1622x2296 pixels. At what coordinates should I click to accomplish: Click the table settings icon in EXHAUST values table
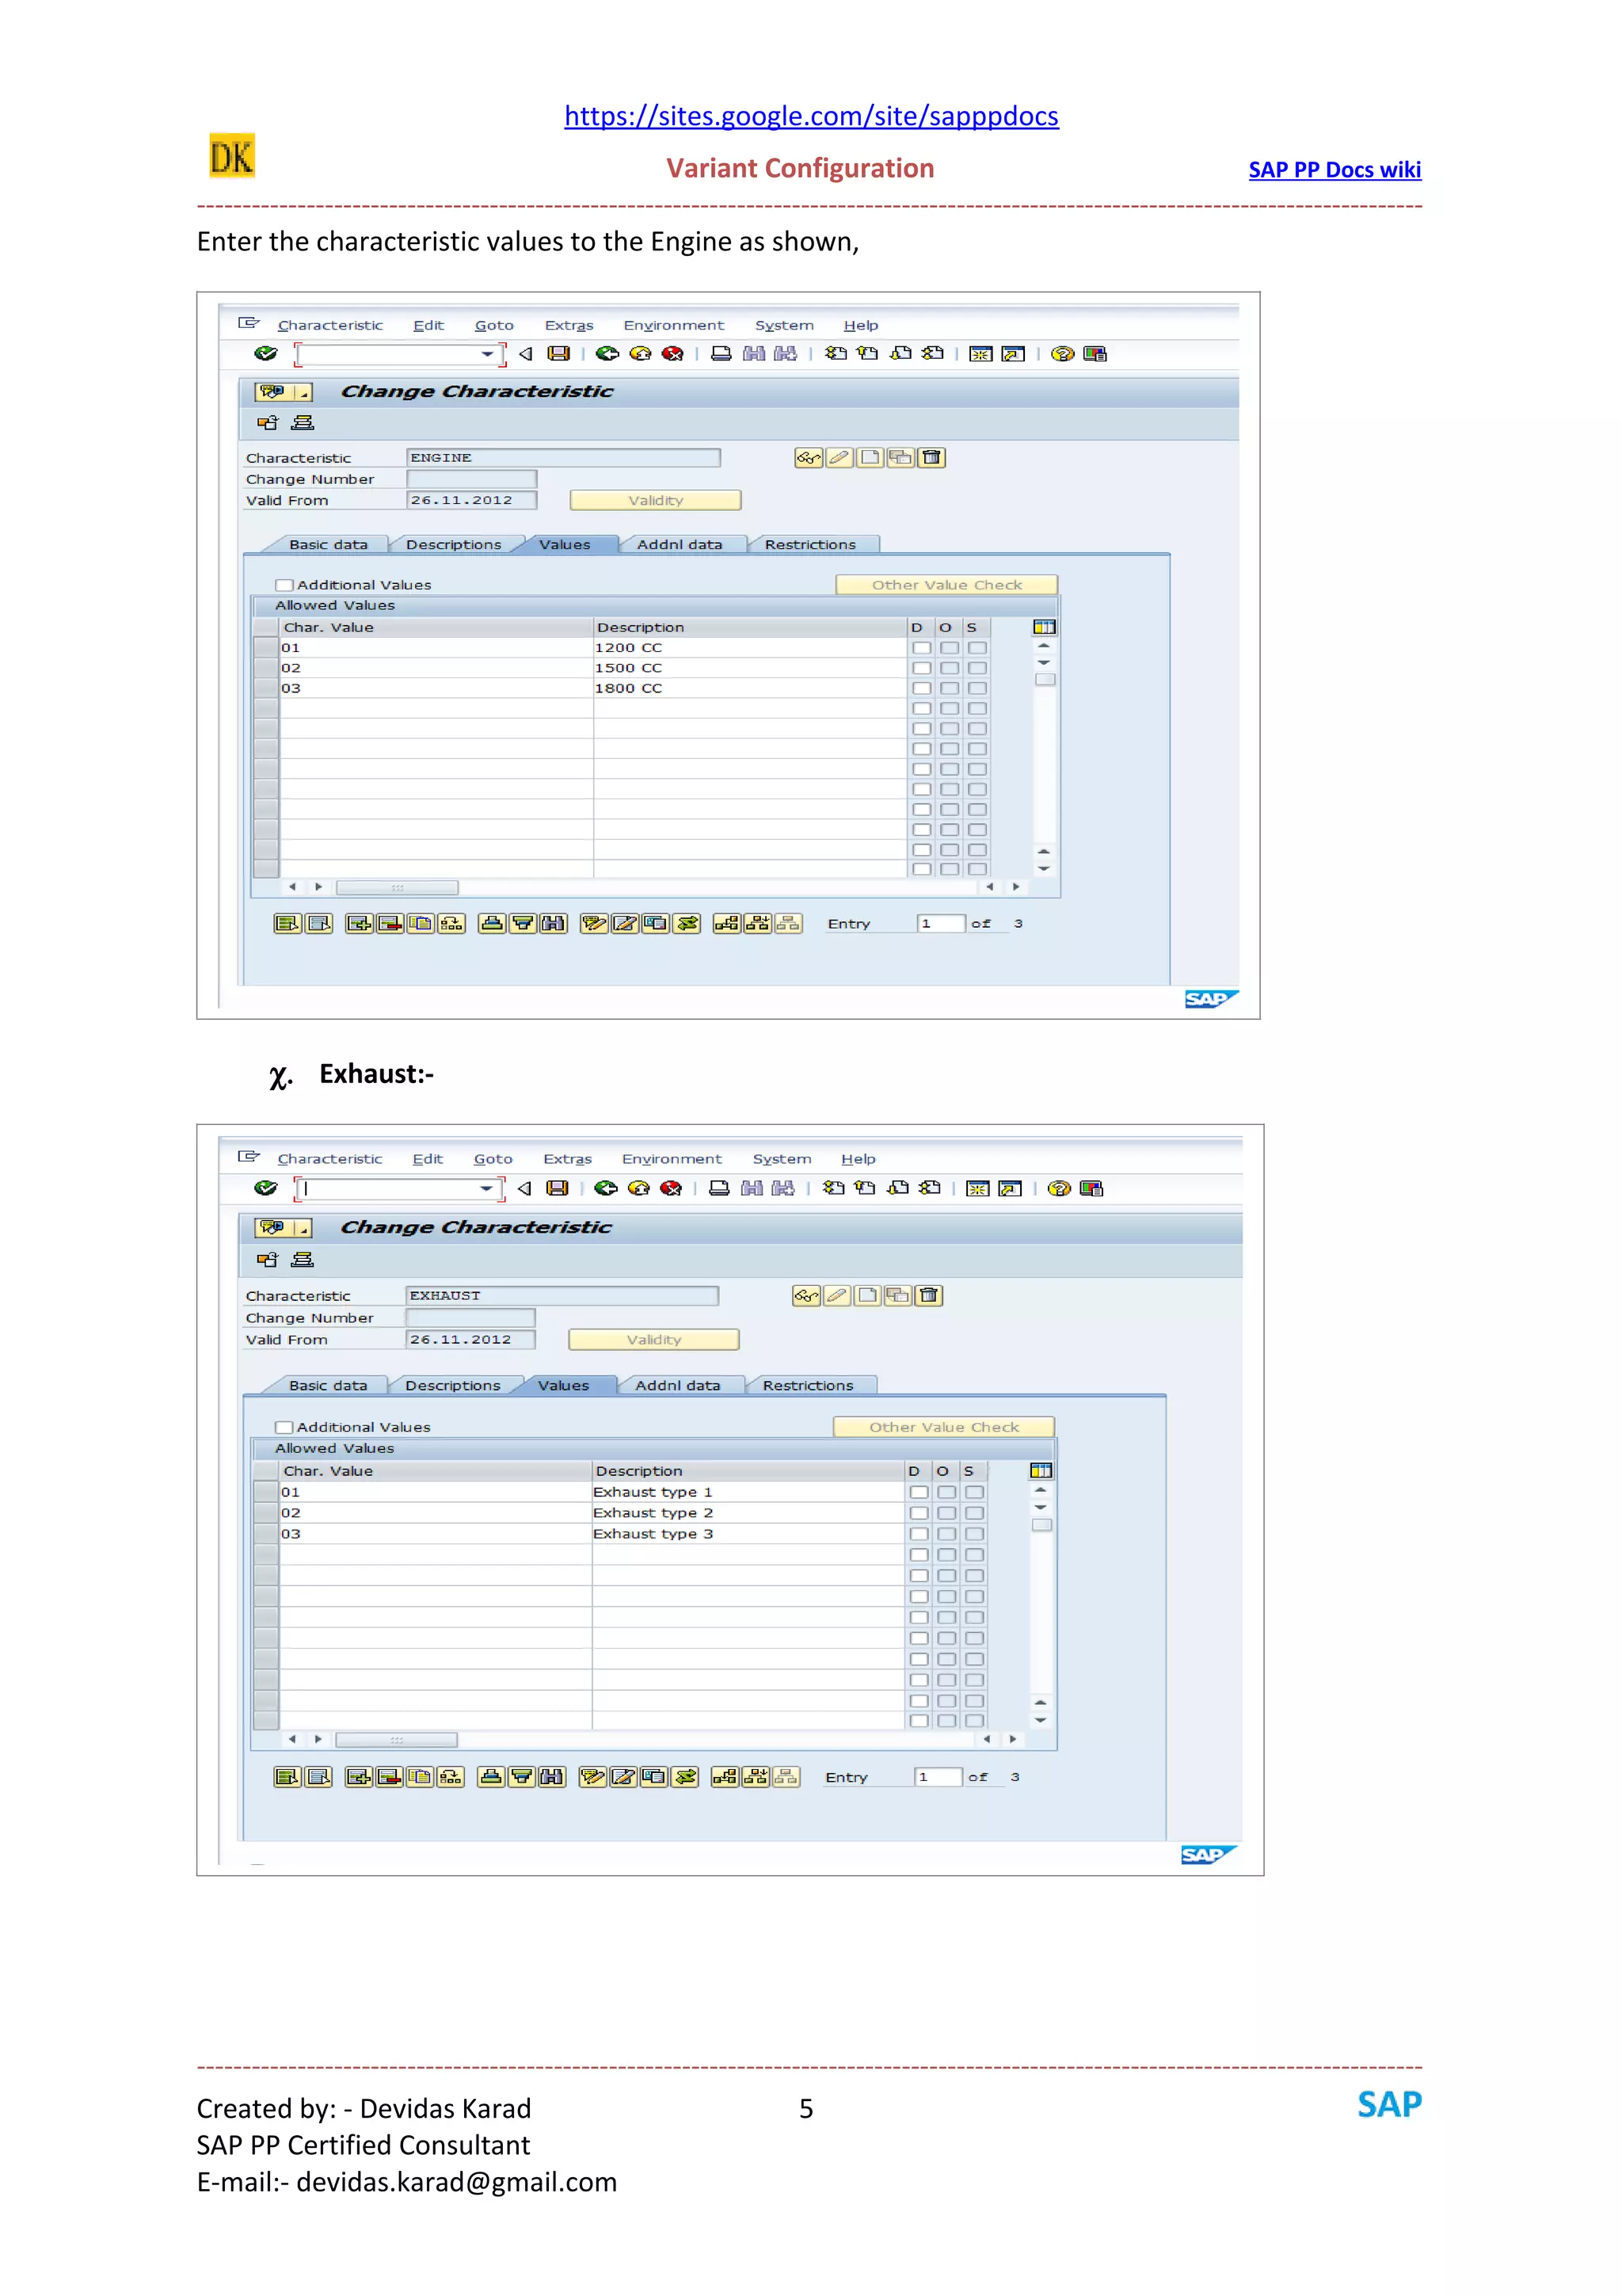tap(1041, 1471)
